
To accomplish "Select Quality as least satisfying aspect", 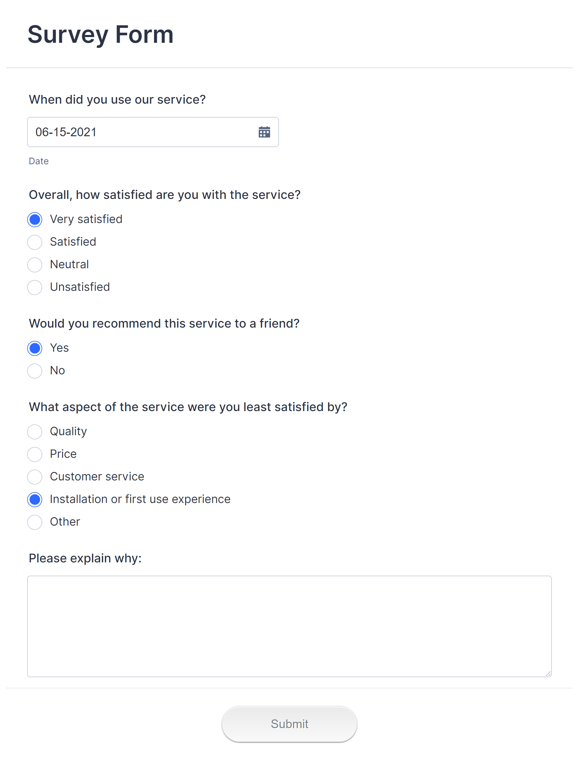I will coord(35,432).
